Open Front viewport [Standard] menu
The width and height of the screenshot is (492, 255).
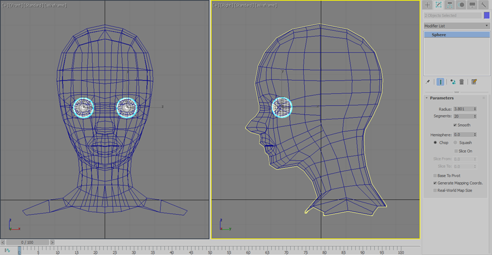pyautogui.click(x=34, y=6)
